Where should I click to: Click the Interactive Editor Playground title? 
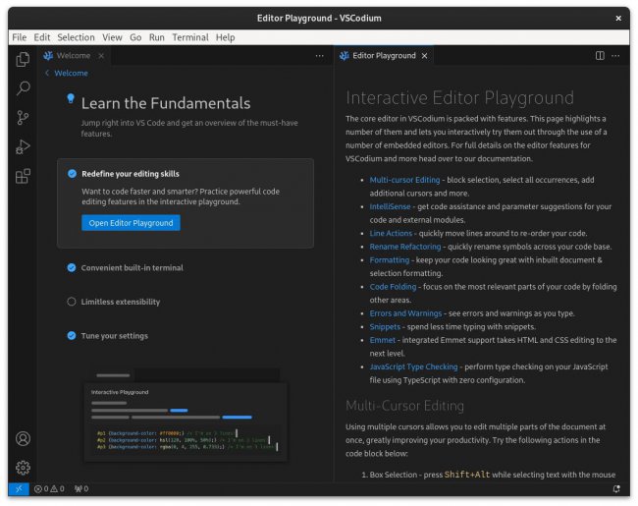click(459, 98)
